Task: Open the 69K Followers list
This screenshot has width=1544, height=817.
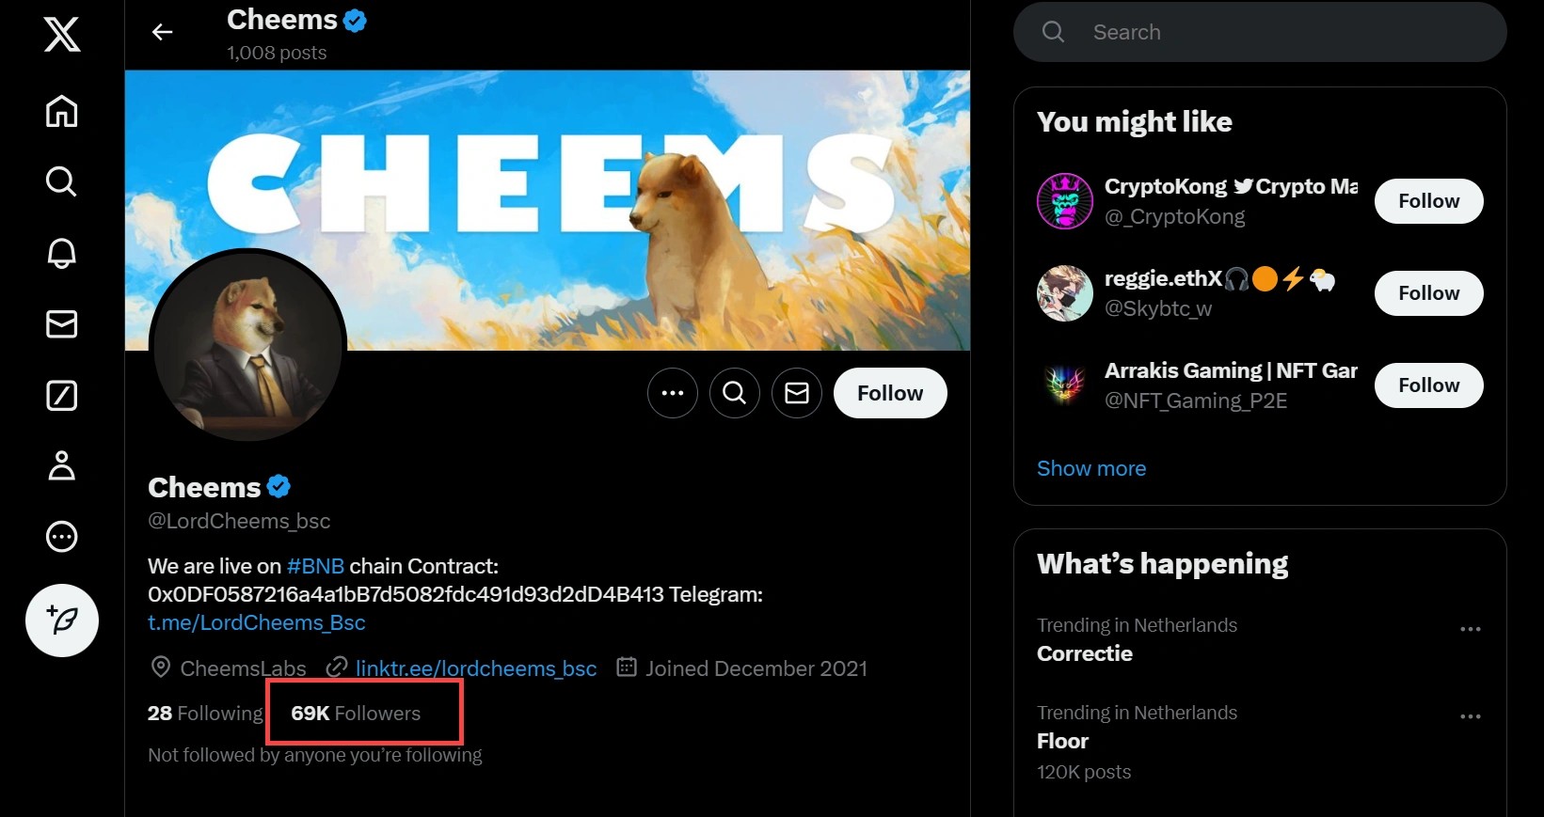Action: [356, 714]
